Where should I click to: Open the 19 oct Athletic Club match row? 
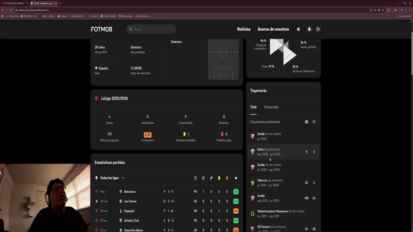coord(166,220)
